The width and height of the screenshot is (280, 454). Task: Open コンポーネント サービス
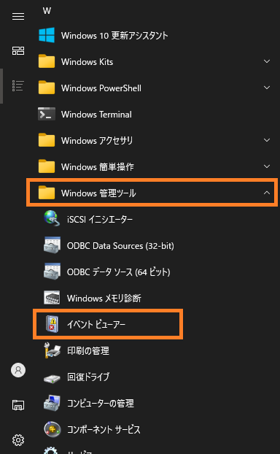152,429
